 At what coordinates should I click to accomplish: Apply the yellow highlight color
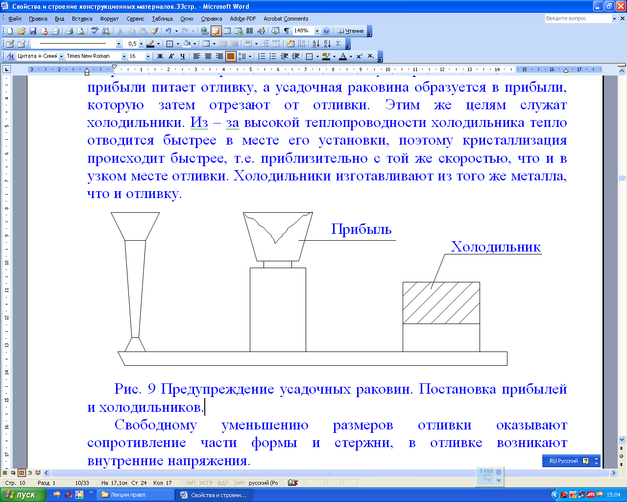click(x=326, y=56)
